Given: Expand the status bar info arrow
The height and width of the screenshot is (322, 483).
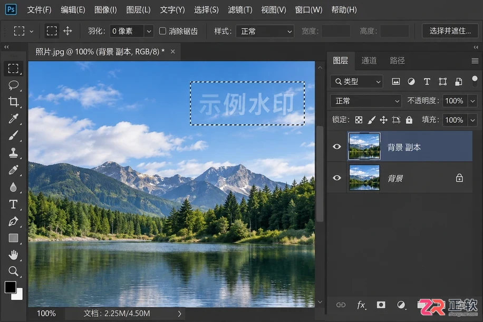Looking at the screenshot, I should point(180,314).
